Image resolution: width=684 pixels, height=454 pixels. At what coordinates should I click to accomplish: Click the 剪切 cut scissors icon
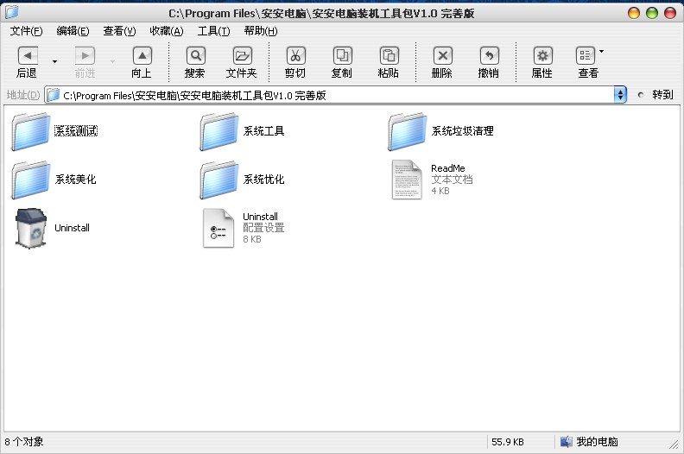[x=295, y=56]
